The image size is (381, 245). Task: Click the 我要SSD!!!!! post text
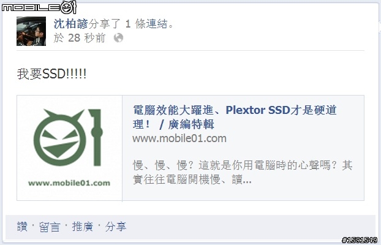click(x=51, y=73)
